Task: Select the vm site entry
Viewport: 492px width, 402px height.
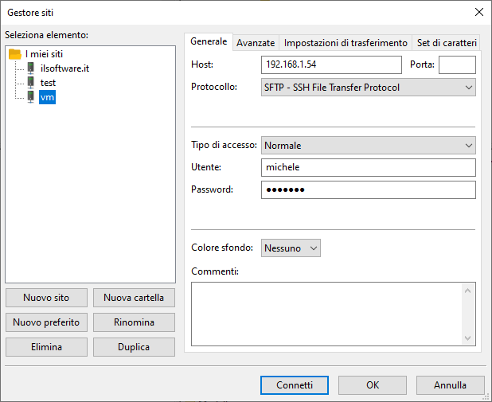Action: tap(47, 97)
